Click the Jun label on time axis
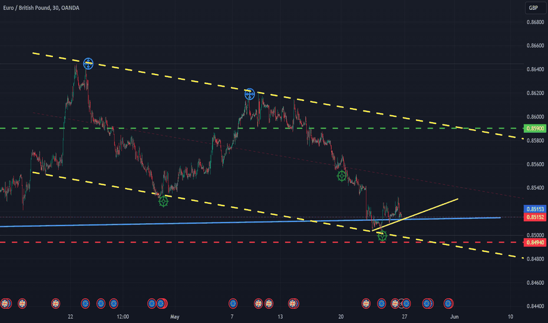The image size is (548, 323). point(454,317)
